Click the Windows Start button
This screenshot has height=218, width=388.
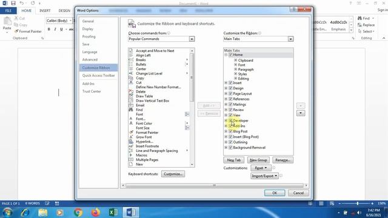[x=7, y=213]
